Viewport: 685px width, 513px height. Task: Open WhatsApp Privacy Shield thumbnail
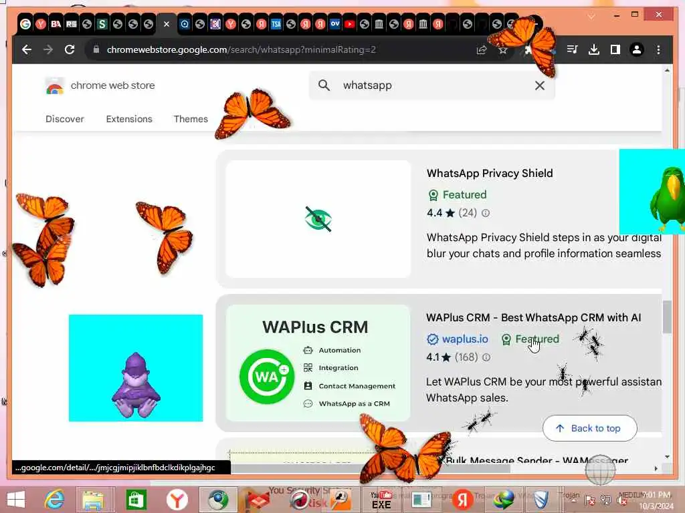[x=318, y=219]
